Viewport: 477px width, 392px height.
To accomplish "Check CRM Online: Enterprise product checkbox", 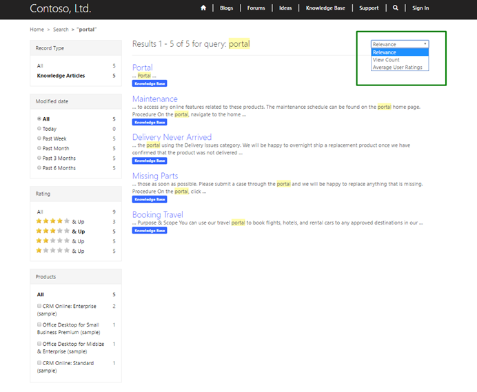I will click(39, 306).
